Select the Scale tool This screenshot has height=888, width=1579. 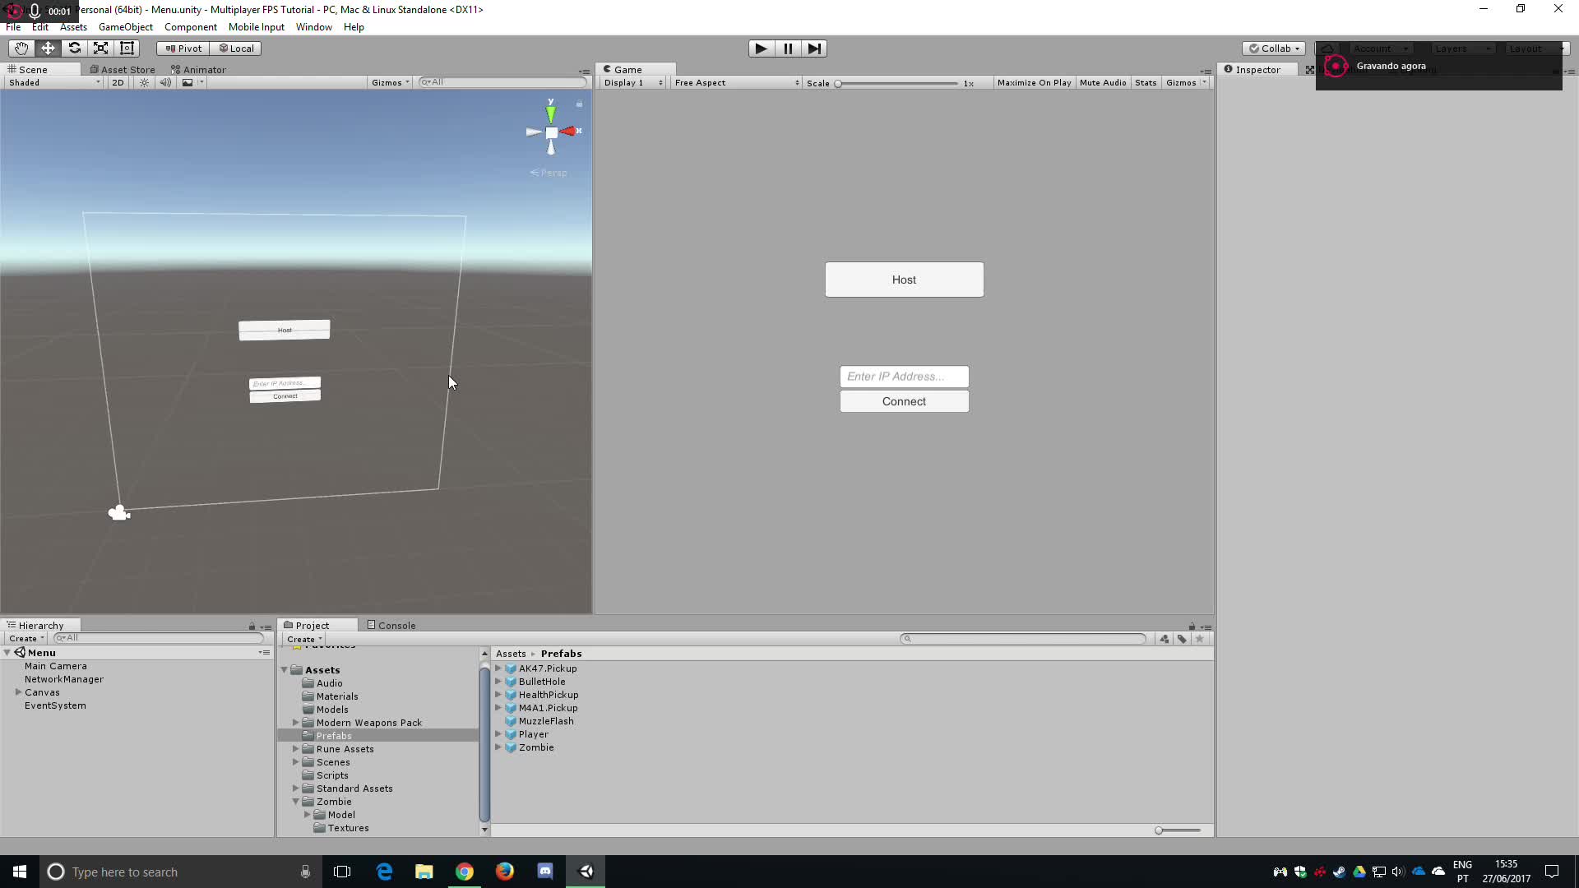(100, 49)
